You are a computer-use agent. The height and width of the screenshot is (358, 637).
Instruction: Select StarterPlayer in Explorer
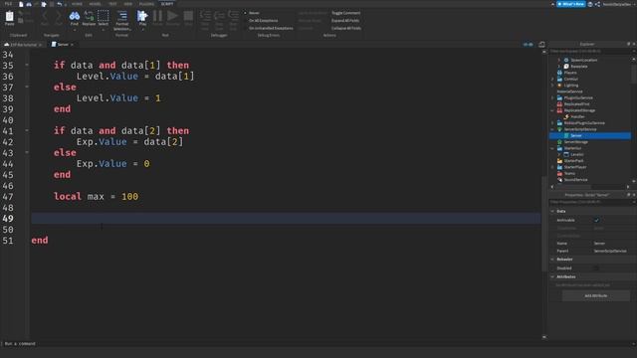click(575, 167)
